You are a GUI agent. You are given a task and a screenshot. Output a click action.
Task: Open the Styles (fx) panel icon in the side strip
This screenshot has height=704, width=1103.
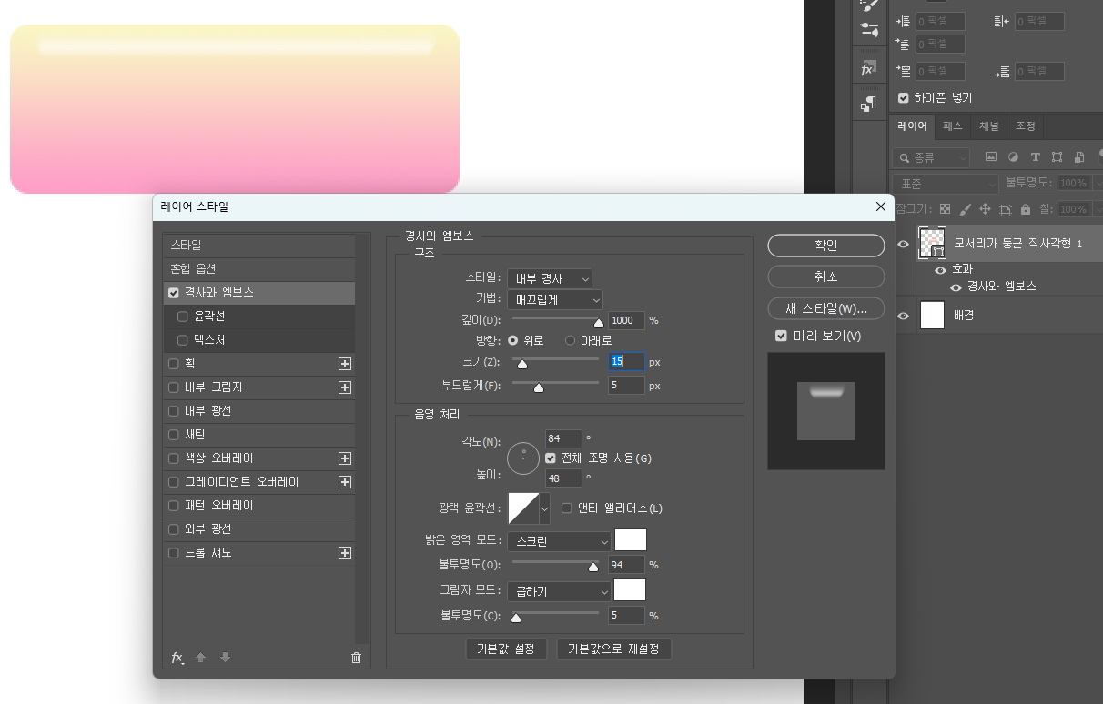point(867,69)
